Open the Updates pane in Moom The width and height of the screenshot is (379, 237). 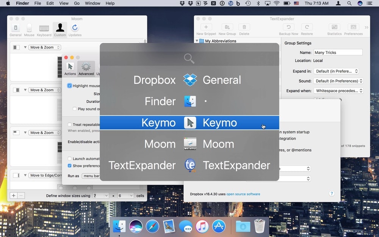click(x=75, y=30)
